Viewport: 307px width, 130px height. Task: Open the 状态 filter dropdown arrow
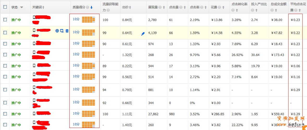pyautogui.click(x=21, y=7)
